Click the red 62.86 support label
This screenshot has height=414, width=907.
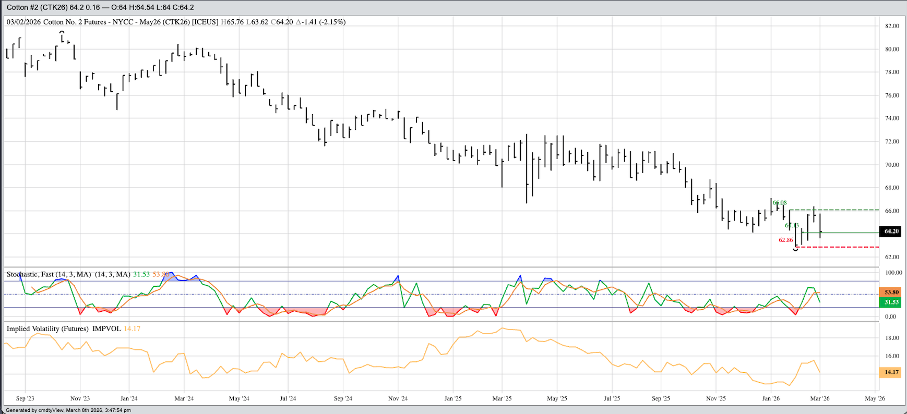click(x=785, y=240)
